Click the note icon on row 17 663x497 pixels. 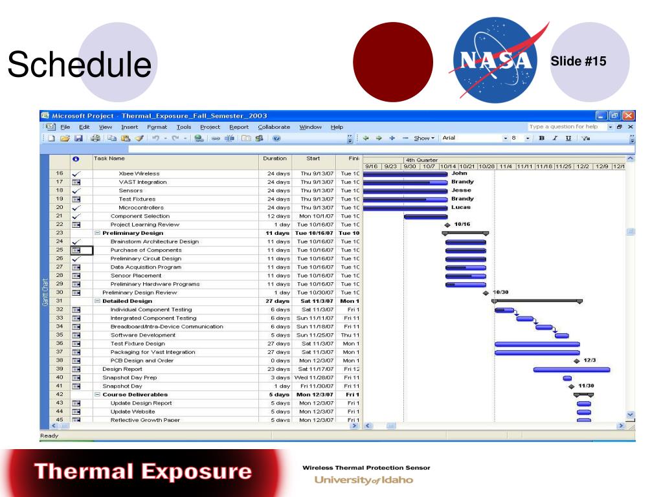(x=76, y=182)
